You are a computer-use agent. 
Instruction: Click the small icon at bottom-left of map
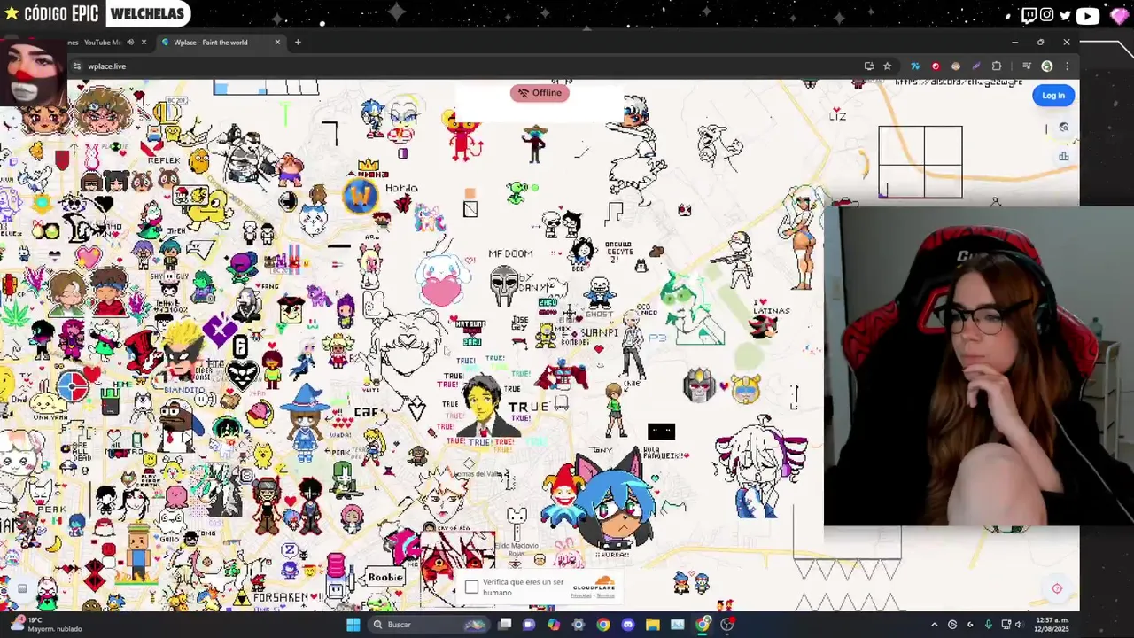(x=22, y=588)
